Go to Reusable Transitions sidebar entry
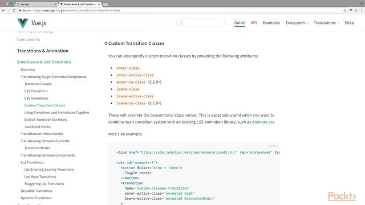The height and width of the screenshot is (205, 365). click(x=36, y=191)
